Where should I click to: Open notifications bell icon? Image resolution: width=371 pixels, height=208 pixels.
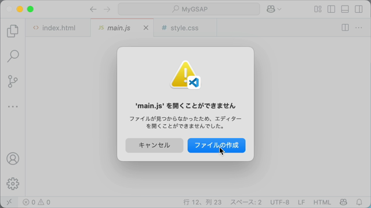359,202
